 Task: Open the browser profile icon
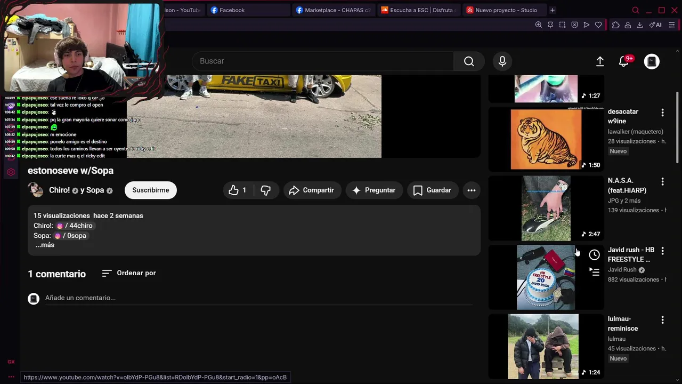[x=628, y=25]
